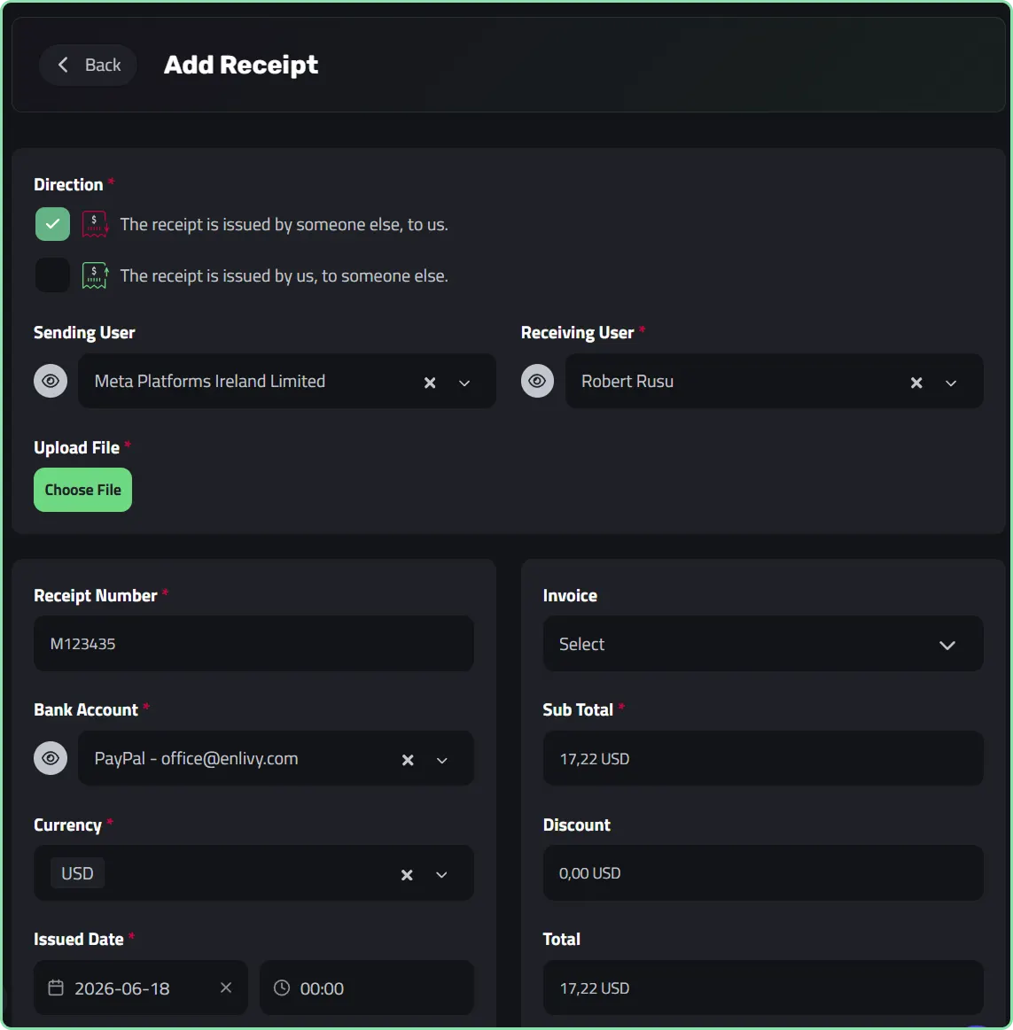Check 'issued by someone else, to us' option
Viewport: 1013px width, 1030px height.
tap(52, 224)
